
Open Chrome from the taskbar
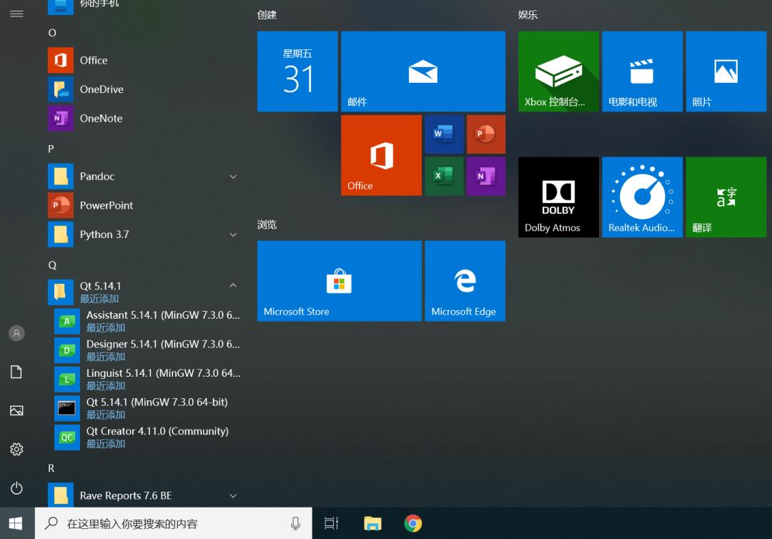[412, 523]
